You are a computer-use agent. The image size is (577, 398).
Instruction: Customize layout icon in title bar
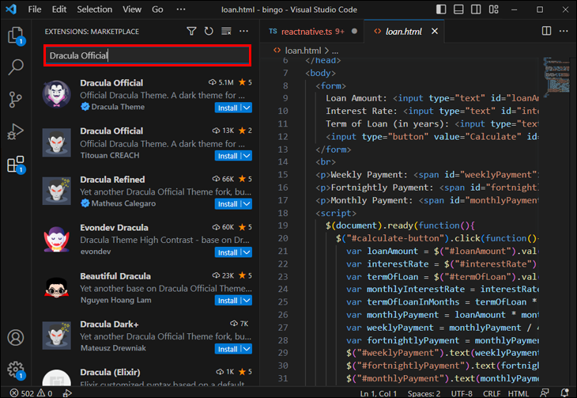[x=493, y=9]
